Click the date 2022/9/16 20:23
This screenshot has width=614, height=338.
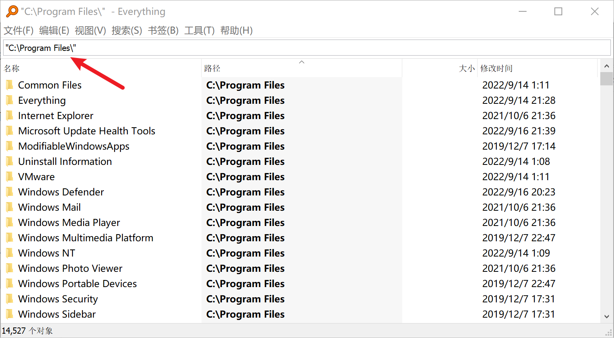point(519,192)
